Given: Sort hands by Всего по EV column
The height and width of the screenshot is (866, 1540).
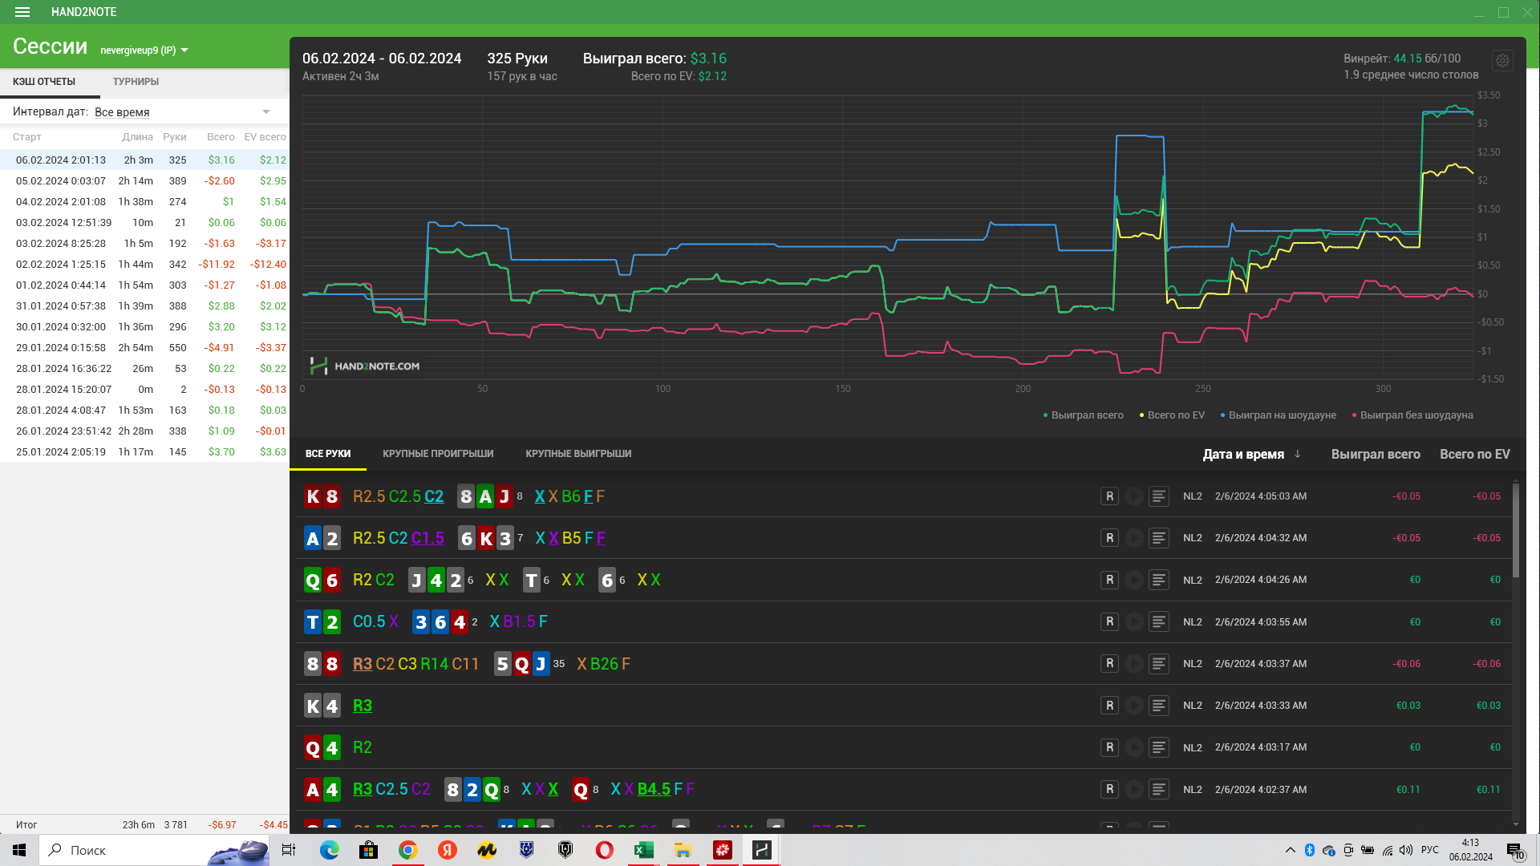Looking at the screenshot, I should (x=1474, y=454).
